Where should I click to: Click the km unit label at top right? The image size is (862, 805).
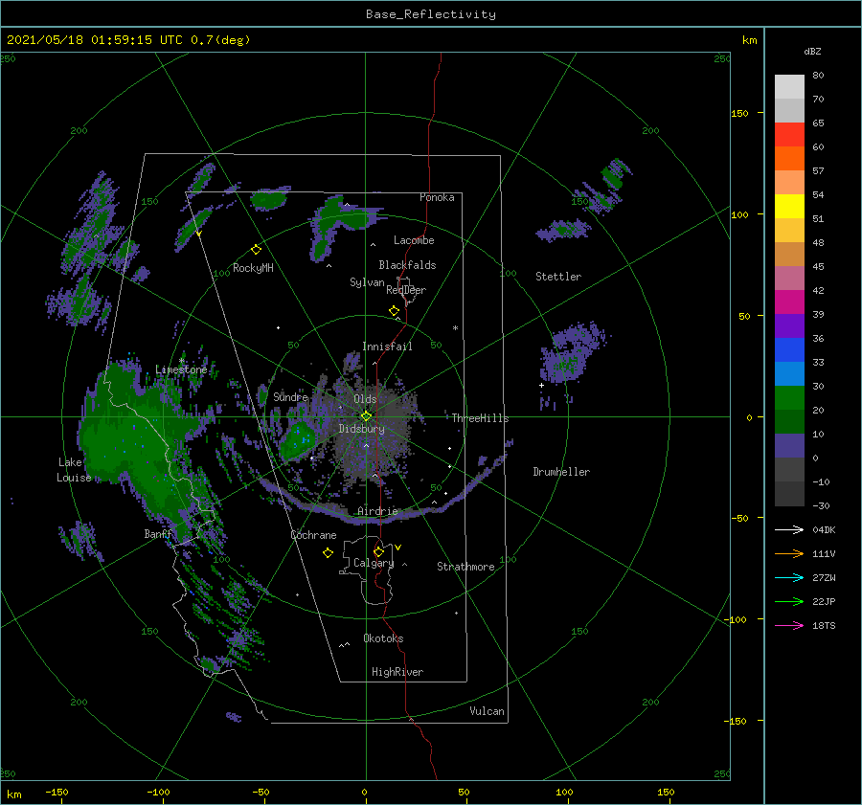point(749,40)
